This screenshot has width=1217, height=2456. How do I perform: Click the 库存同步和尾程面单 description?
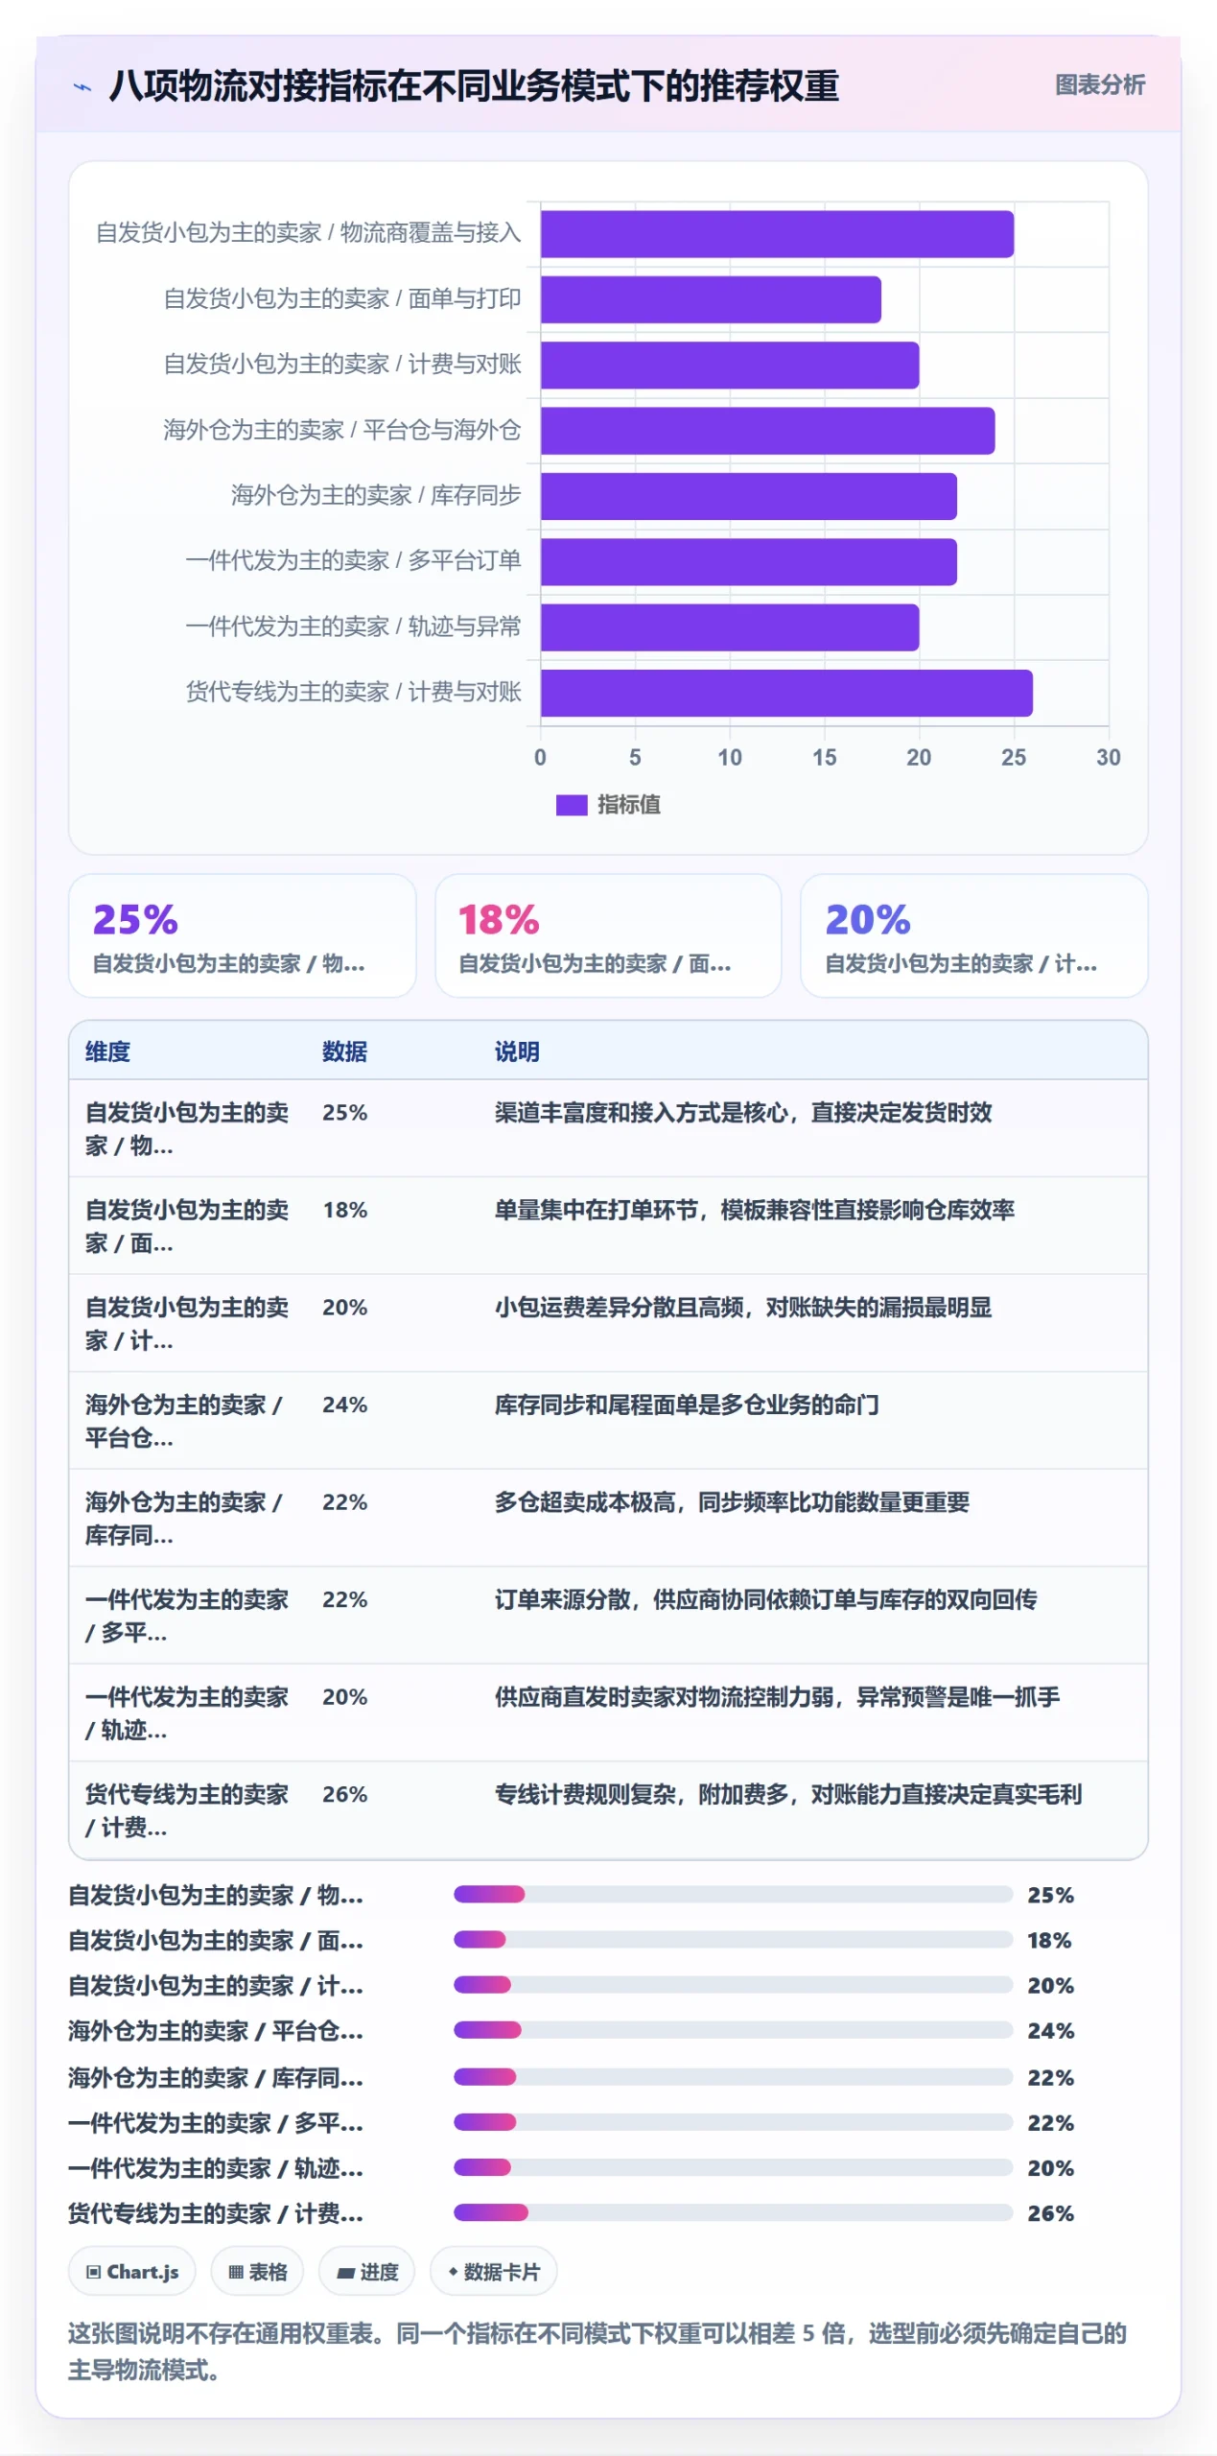click(x=687, y=1405)
